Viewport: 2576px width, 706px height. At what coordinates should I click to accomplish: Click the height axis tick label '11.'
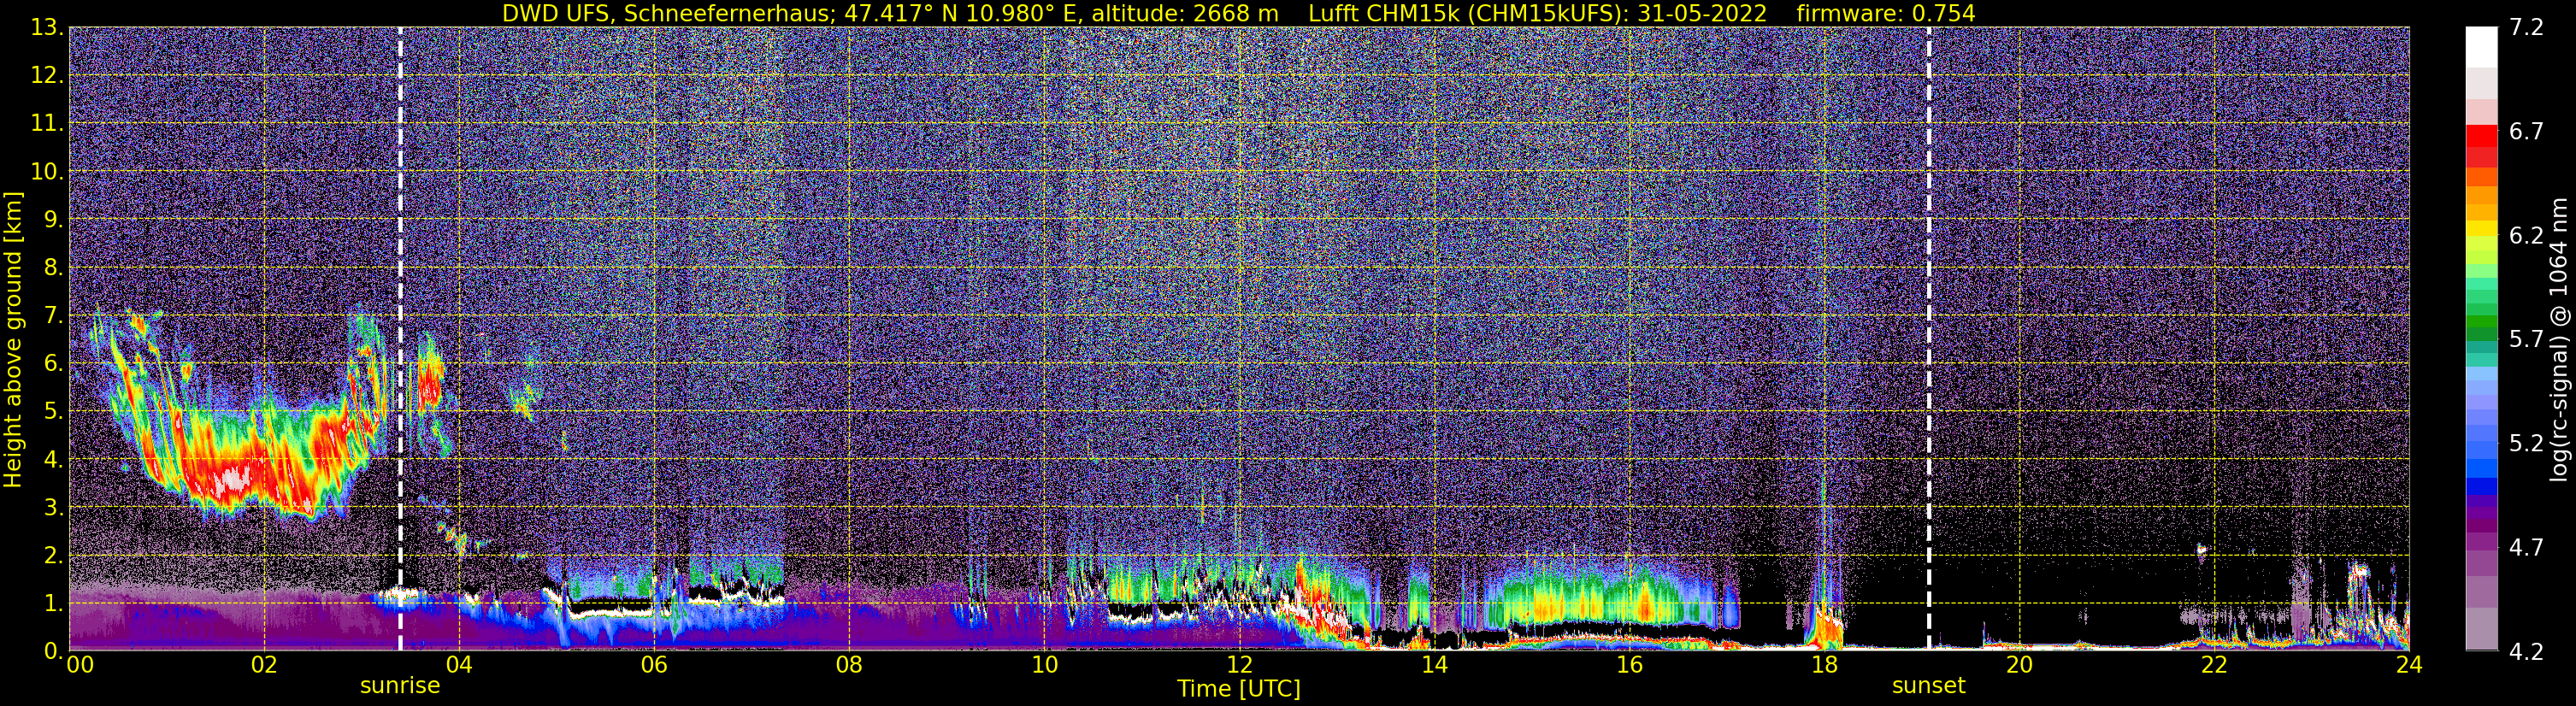click(47, 123)
